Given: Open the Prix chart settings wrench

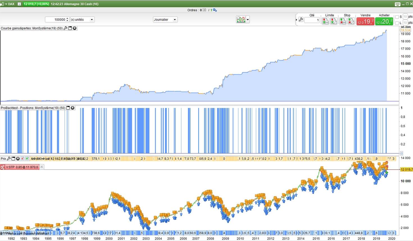Looking at the screenshot, I should [9, 159].
